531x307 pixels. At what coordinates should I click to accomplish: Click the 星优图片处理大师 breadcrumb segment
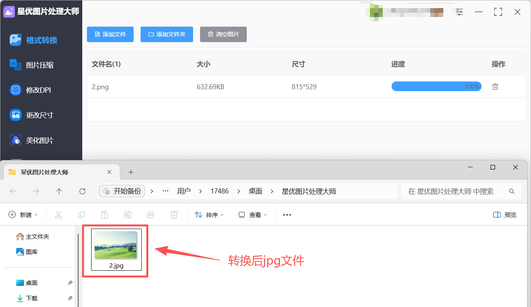click(309, 191)
